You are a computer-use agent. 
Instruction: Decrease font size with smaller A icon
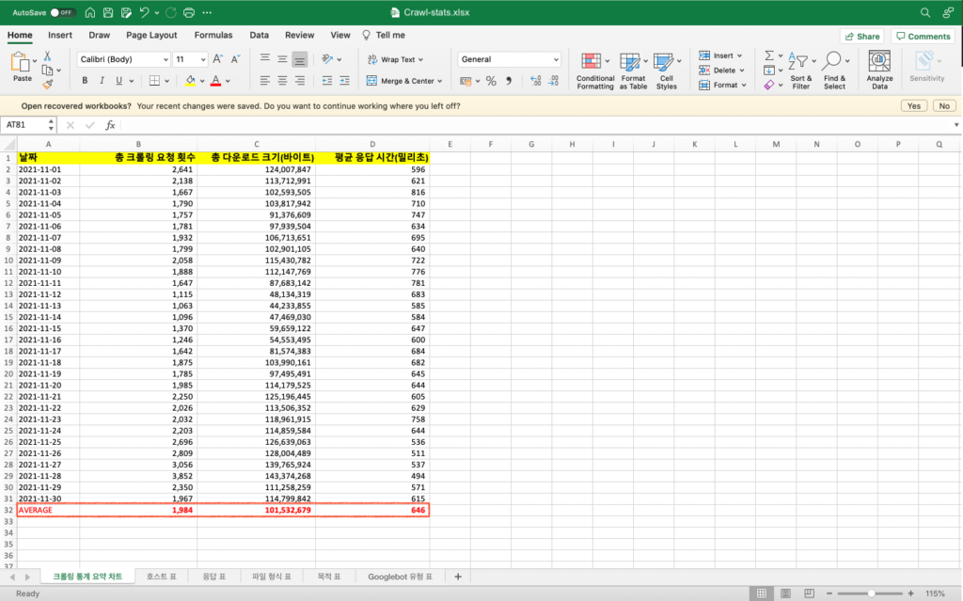coord(235,59)
